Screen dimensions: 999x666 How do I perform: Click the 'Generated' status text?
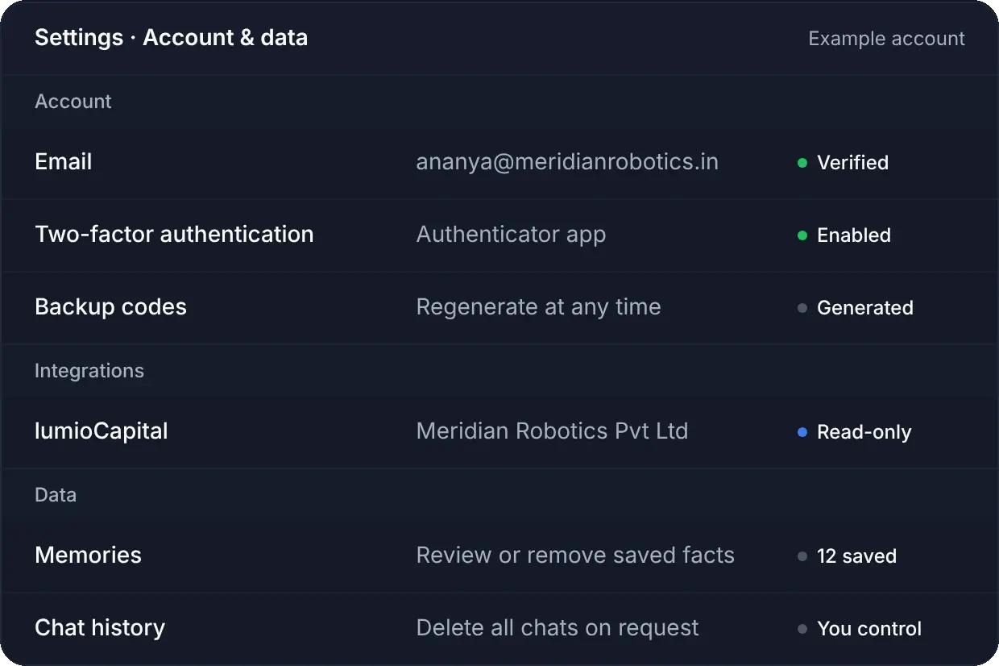[865, 308]
